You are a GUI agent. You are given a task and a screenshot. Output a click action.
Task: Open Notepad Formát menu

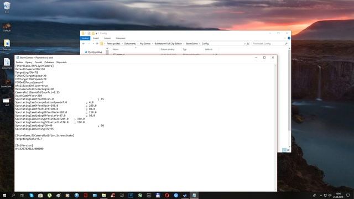(38, 62)
